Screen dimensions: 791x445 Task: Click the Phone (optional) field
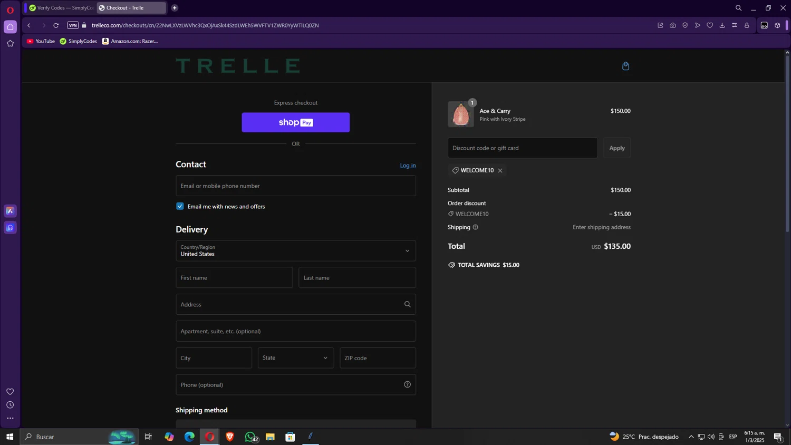pos(295,385)
